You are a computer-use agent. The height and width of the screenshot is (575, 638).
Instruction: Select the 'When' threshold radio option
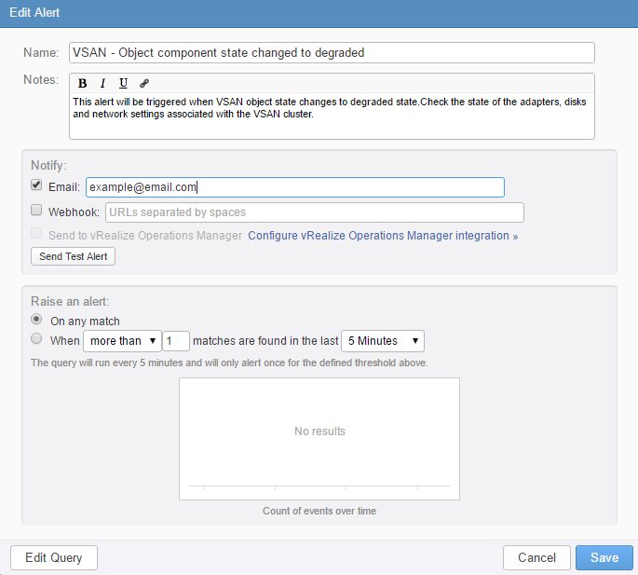[x=36, y=338]
